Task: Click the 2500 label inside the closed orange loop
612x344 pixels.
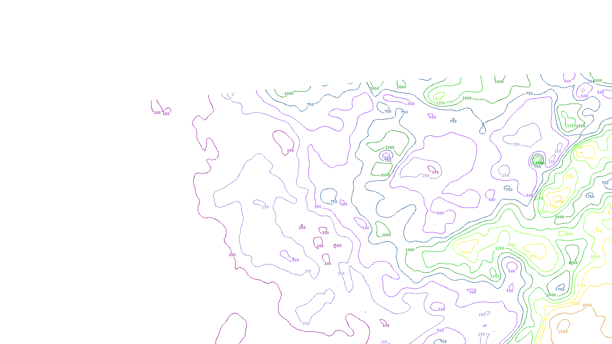Action: coord(563,332)
